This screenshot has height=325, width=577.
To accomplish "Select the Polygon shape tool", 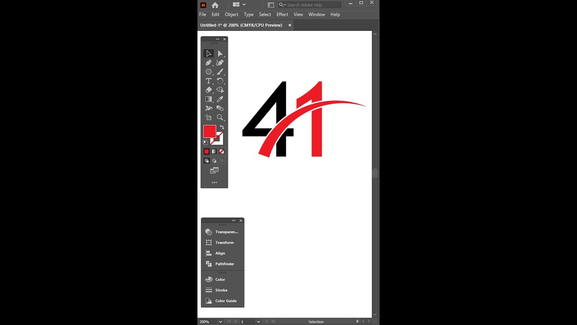I will 208,72.
